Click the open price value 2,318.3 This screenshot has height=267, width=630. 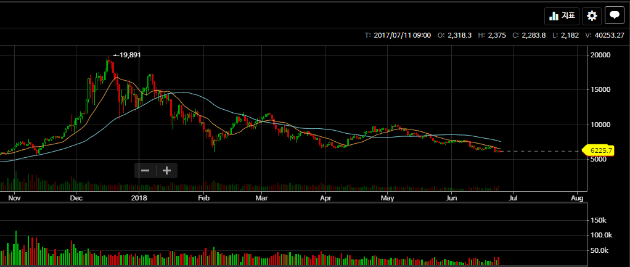(459, 35)
